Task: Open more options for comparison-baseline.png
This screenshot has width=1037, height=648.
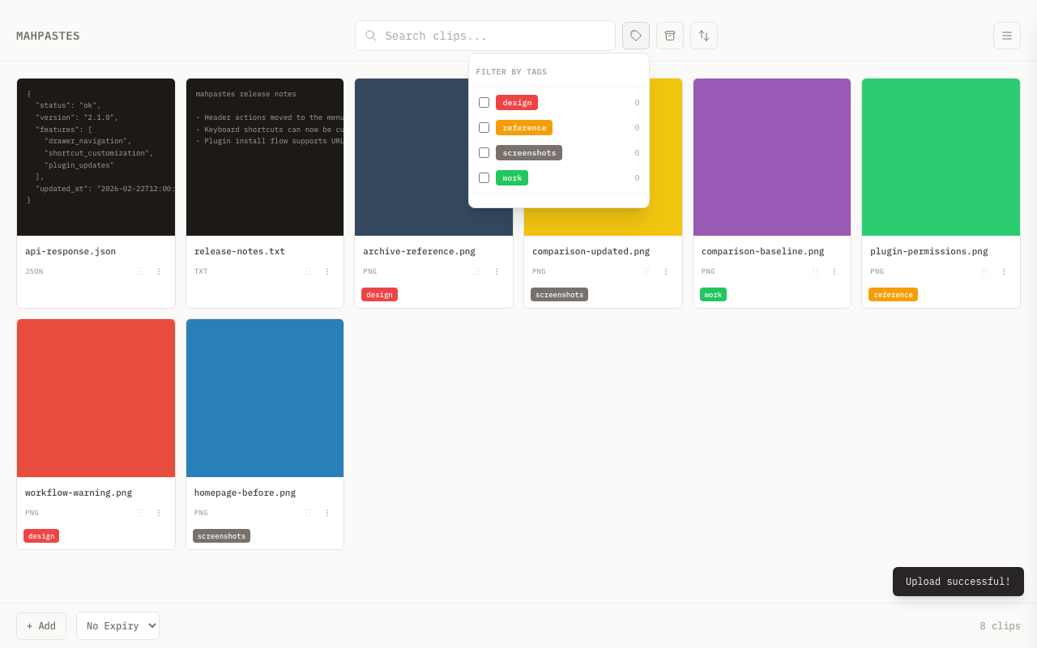Action: click(x=834, y=271)
